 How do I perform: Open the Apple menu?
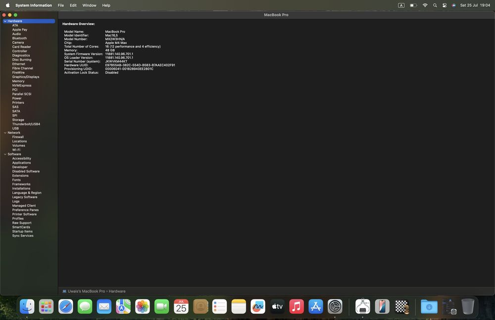[7, 5]
